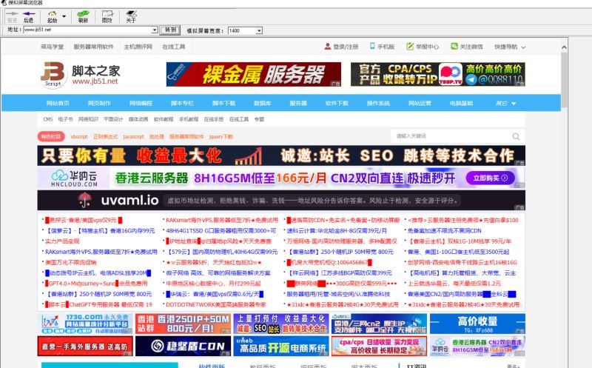This screenshot has width=592, height=368.
Task: Click the 48H64G1TSSD server rental text link
Action: point(221,230)
